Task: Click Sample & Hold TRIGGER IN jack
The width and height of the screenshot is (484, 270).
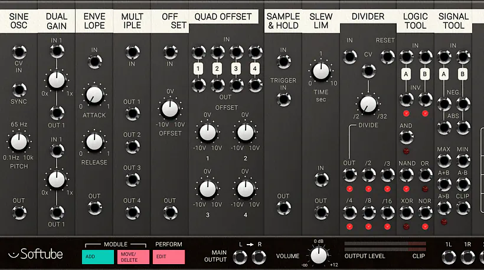Action: point(283,99)
